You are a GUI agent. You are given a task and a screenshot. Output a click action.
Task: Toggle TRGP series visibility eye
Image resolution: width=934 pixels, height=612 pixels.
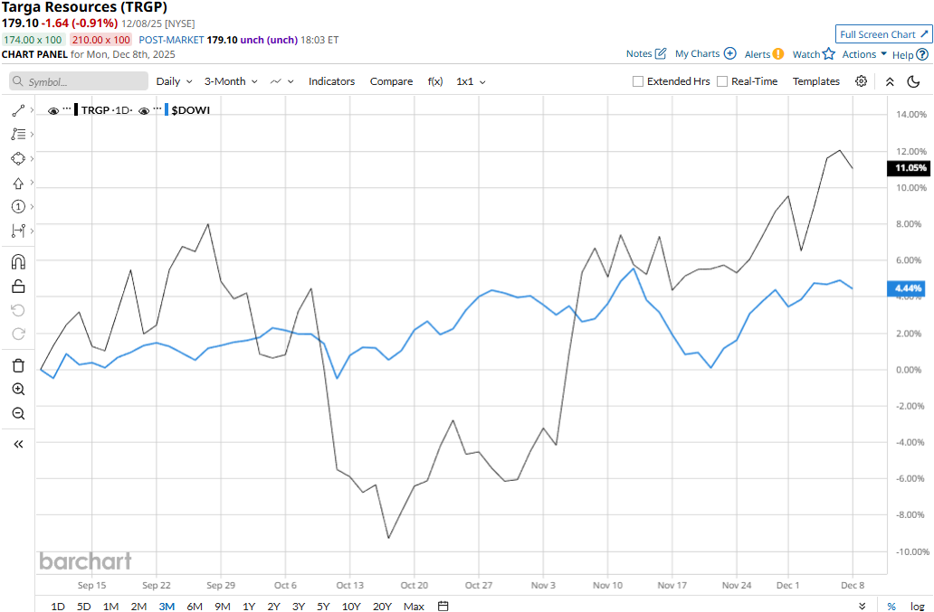53,110
